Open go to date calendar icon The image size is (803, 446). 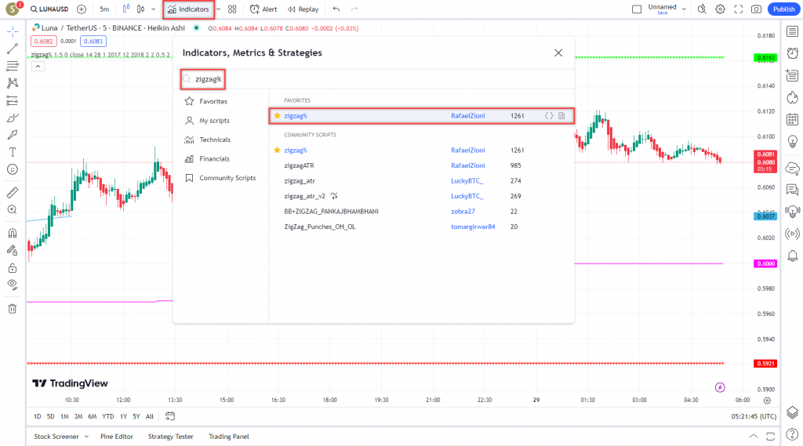[170, 416]
